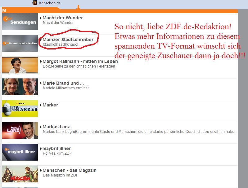Click the lachschon.de site logo icon
Screen dimensions: 248x188
pos(35,3)
